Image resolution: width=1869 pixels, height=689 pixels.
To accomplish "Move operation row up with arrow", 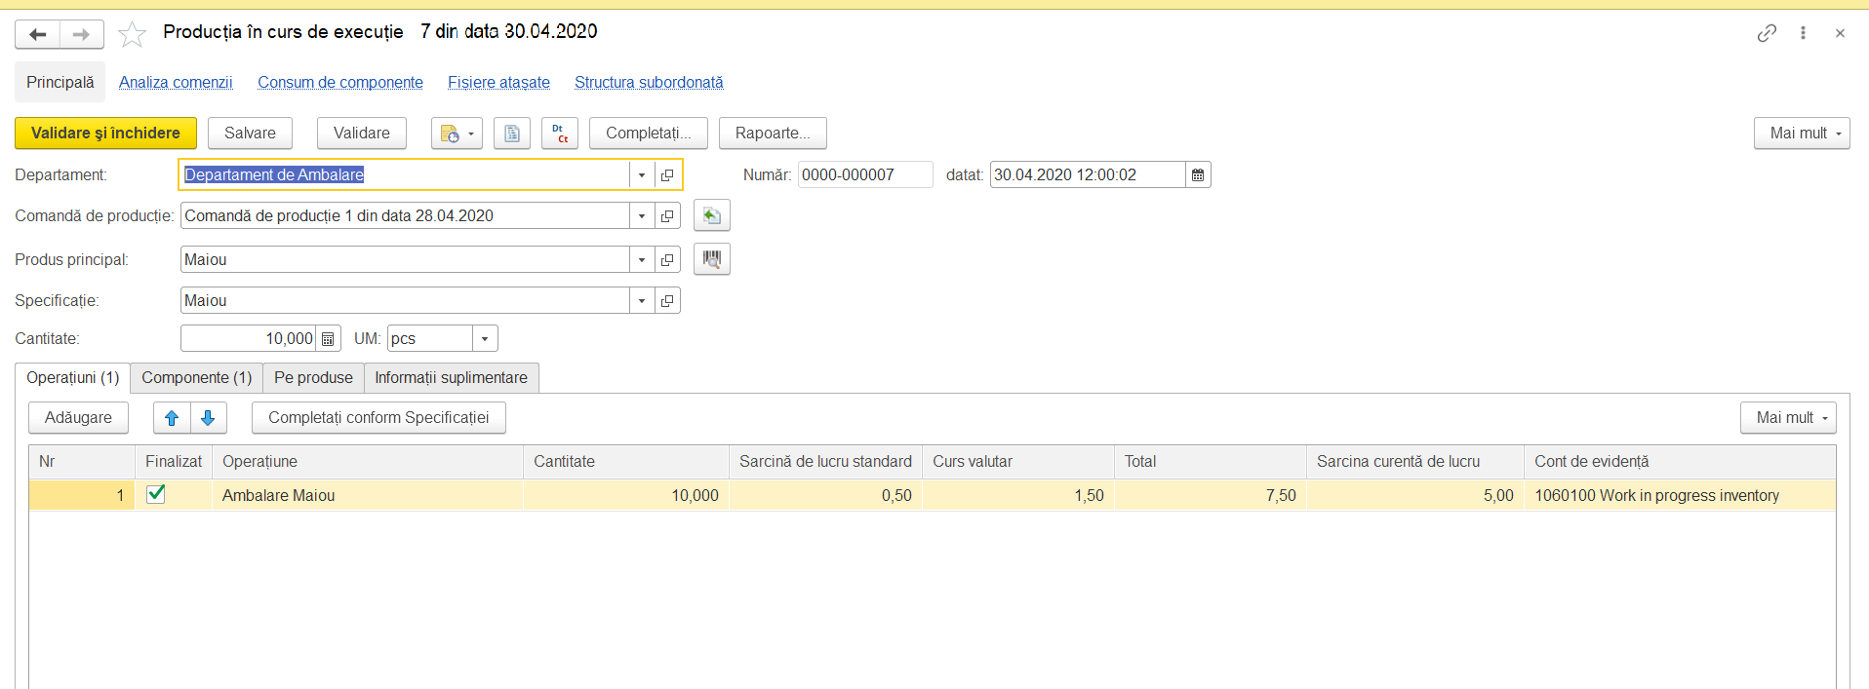I will pos(172,418).
